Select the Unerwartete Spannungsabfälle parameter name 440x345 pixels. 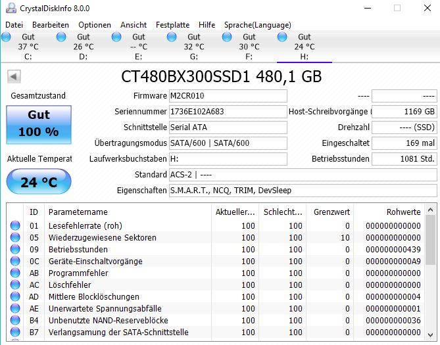[105, 309]
